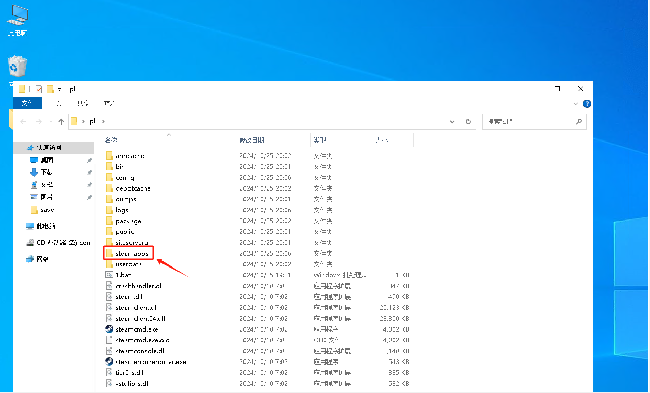650x393 pixels.
Task: Select the userdata folder icon
Action: click(109, 264)
